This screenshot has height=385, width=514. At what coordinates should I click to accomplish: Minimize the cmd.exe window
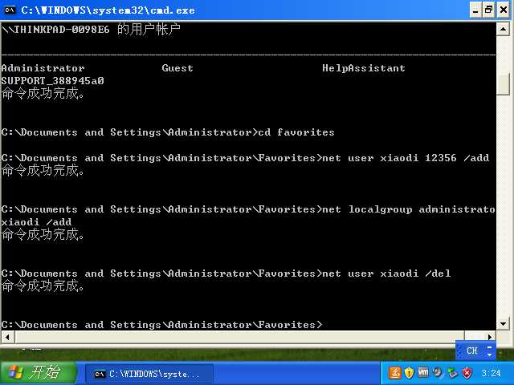(x=475, y=10)
